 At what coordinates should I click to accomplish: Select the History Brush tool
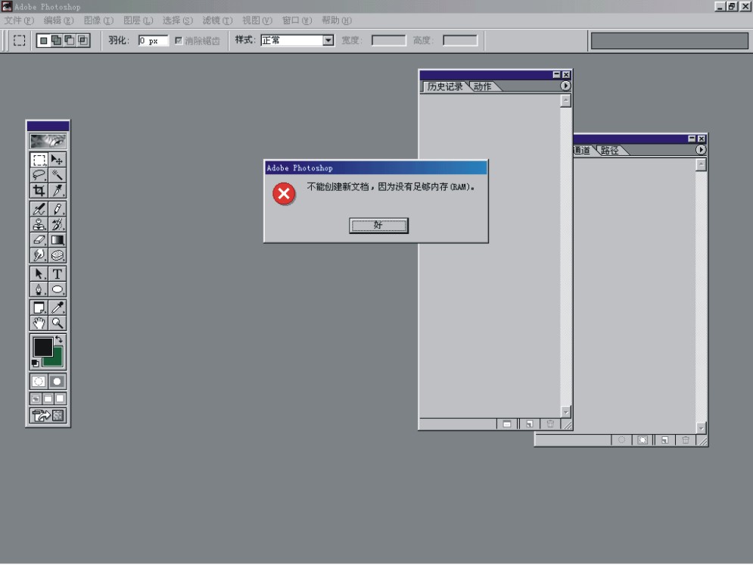(58, 224)
